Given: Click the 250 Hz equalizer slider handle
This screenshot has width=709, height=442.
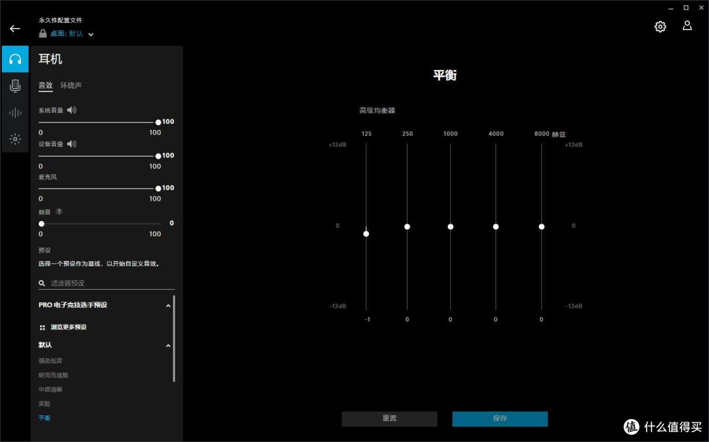Looking at the screenshot, I should tap(407, 227).
